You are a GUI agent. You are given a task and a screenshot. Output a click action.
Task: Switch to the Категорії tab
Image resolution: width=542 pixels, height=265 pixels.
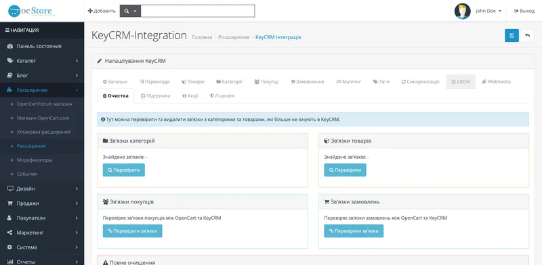coord(229,82)
